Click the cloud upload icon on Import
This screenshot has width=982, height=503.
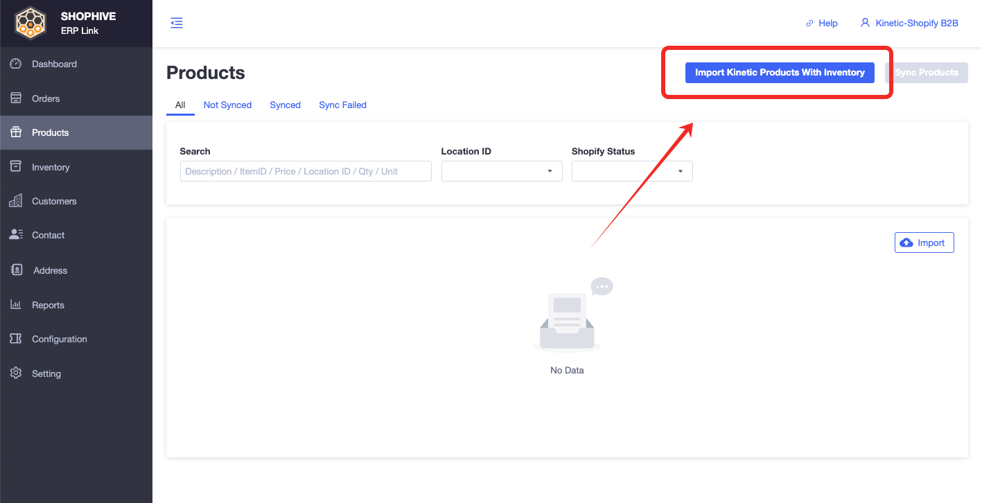906,242
